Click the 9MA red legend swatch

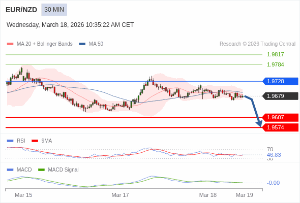pos(35,141)
